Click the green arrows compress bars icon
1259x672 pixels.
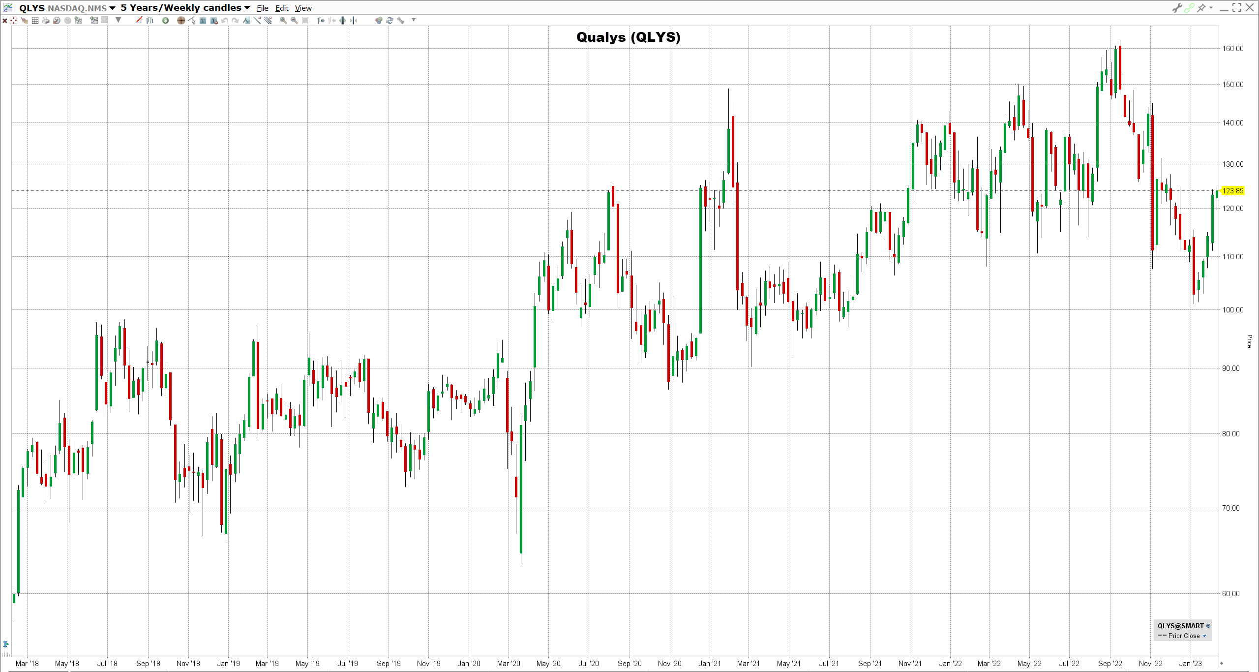[x=354, y=20]
